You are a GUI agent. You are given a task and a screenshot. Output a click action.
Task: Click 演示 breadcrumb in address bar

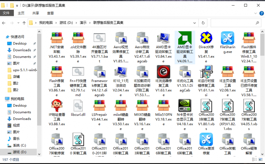(83, 23)
